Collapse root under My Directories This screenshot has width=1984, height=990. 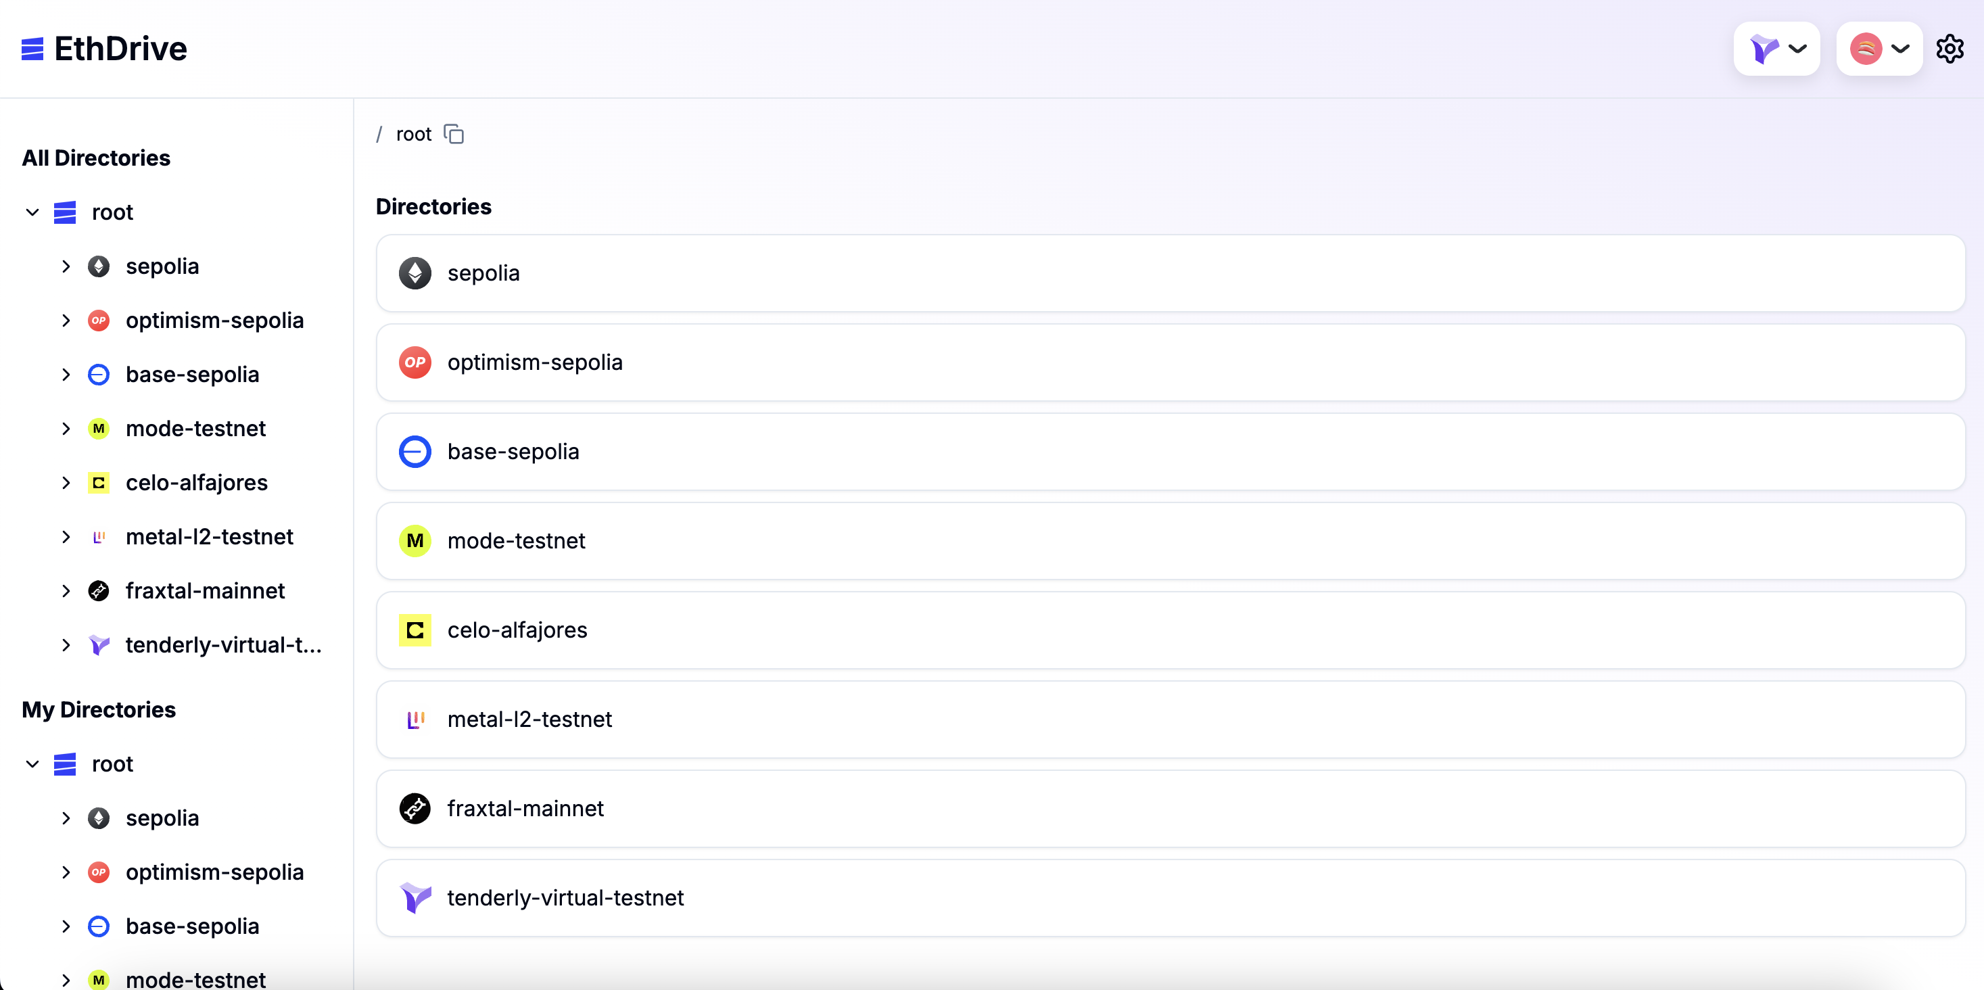pyautogui.click(x=32, y=764)
